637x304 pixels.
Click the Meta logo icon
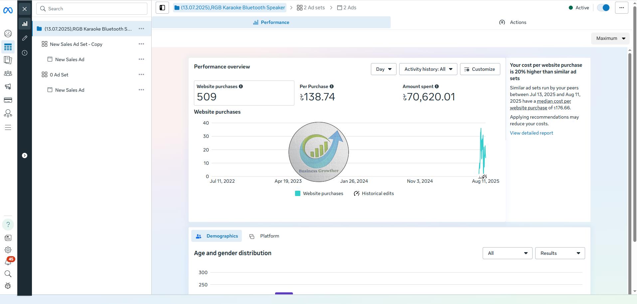pos(8,11)
